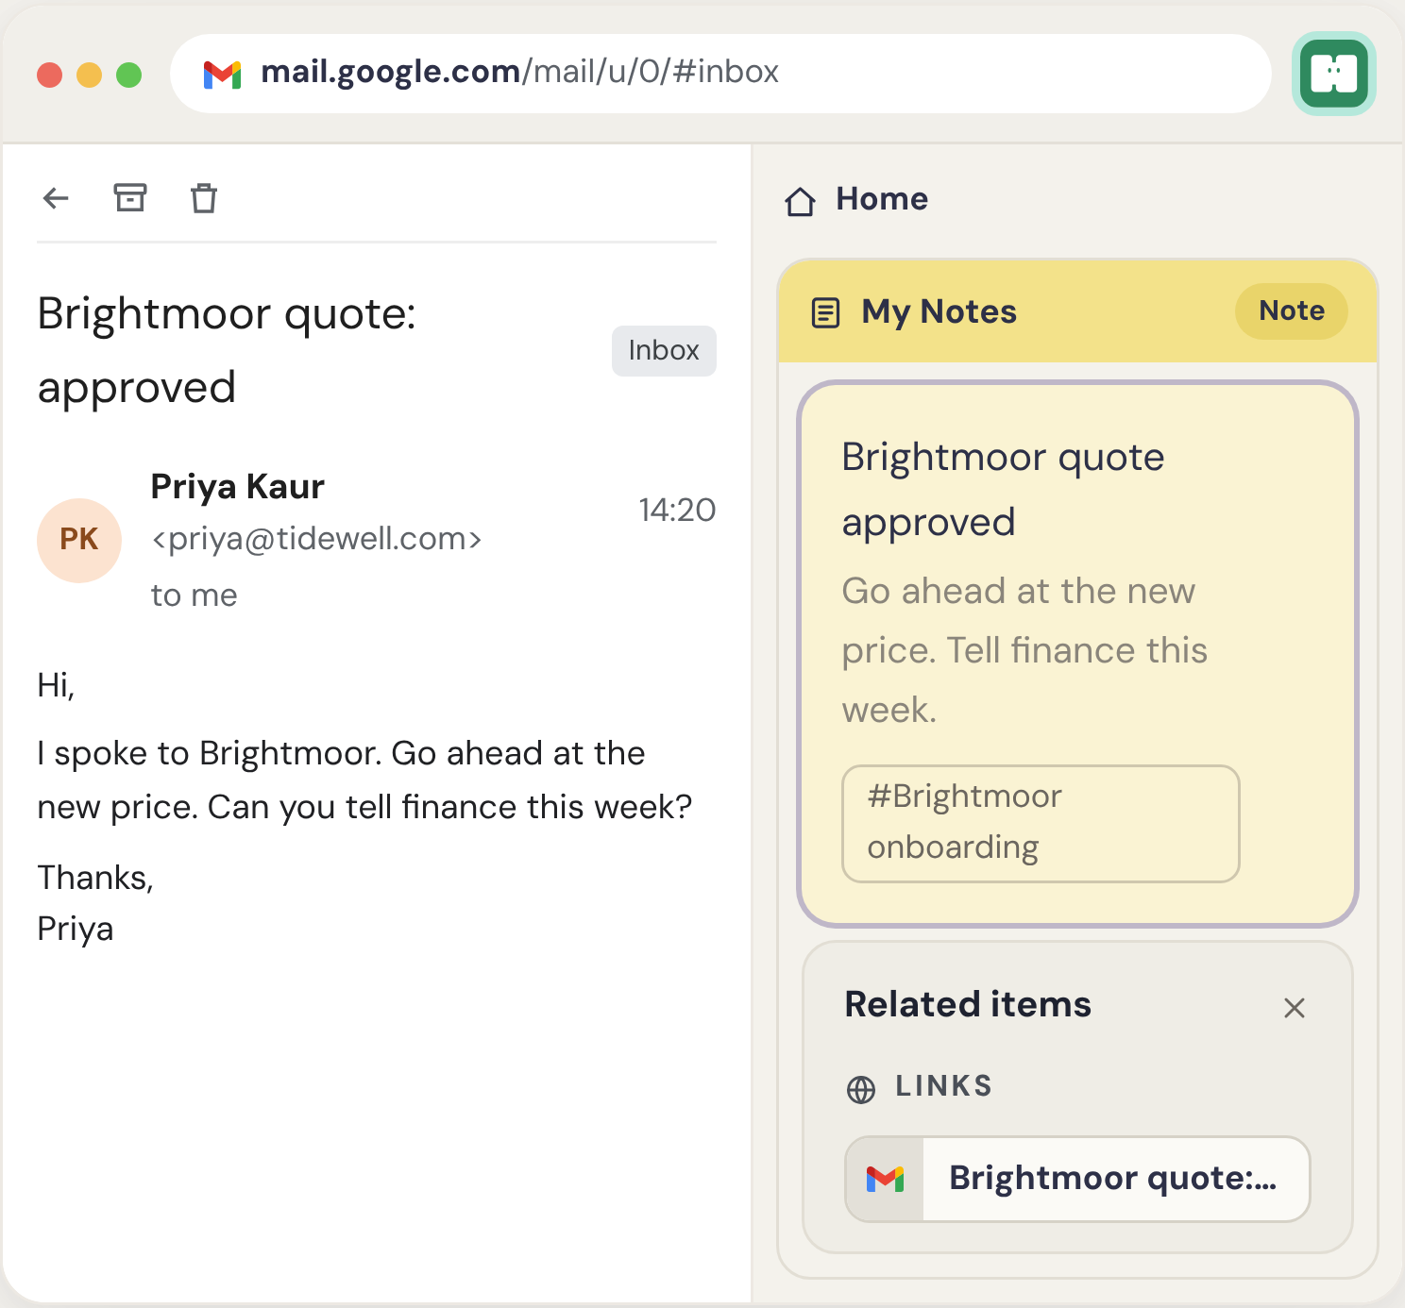This screenshot has width=1405, height=1308.
Task: Click the yellow minimize window button
Action: [90, 75]
